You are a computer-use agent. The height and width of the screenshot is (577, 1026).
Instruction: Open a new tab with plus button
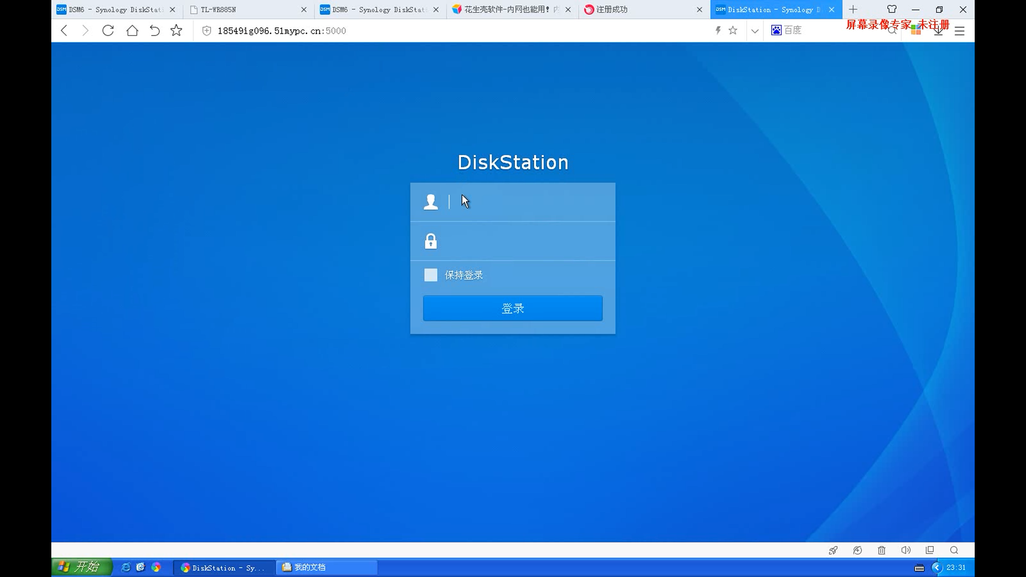853,9
